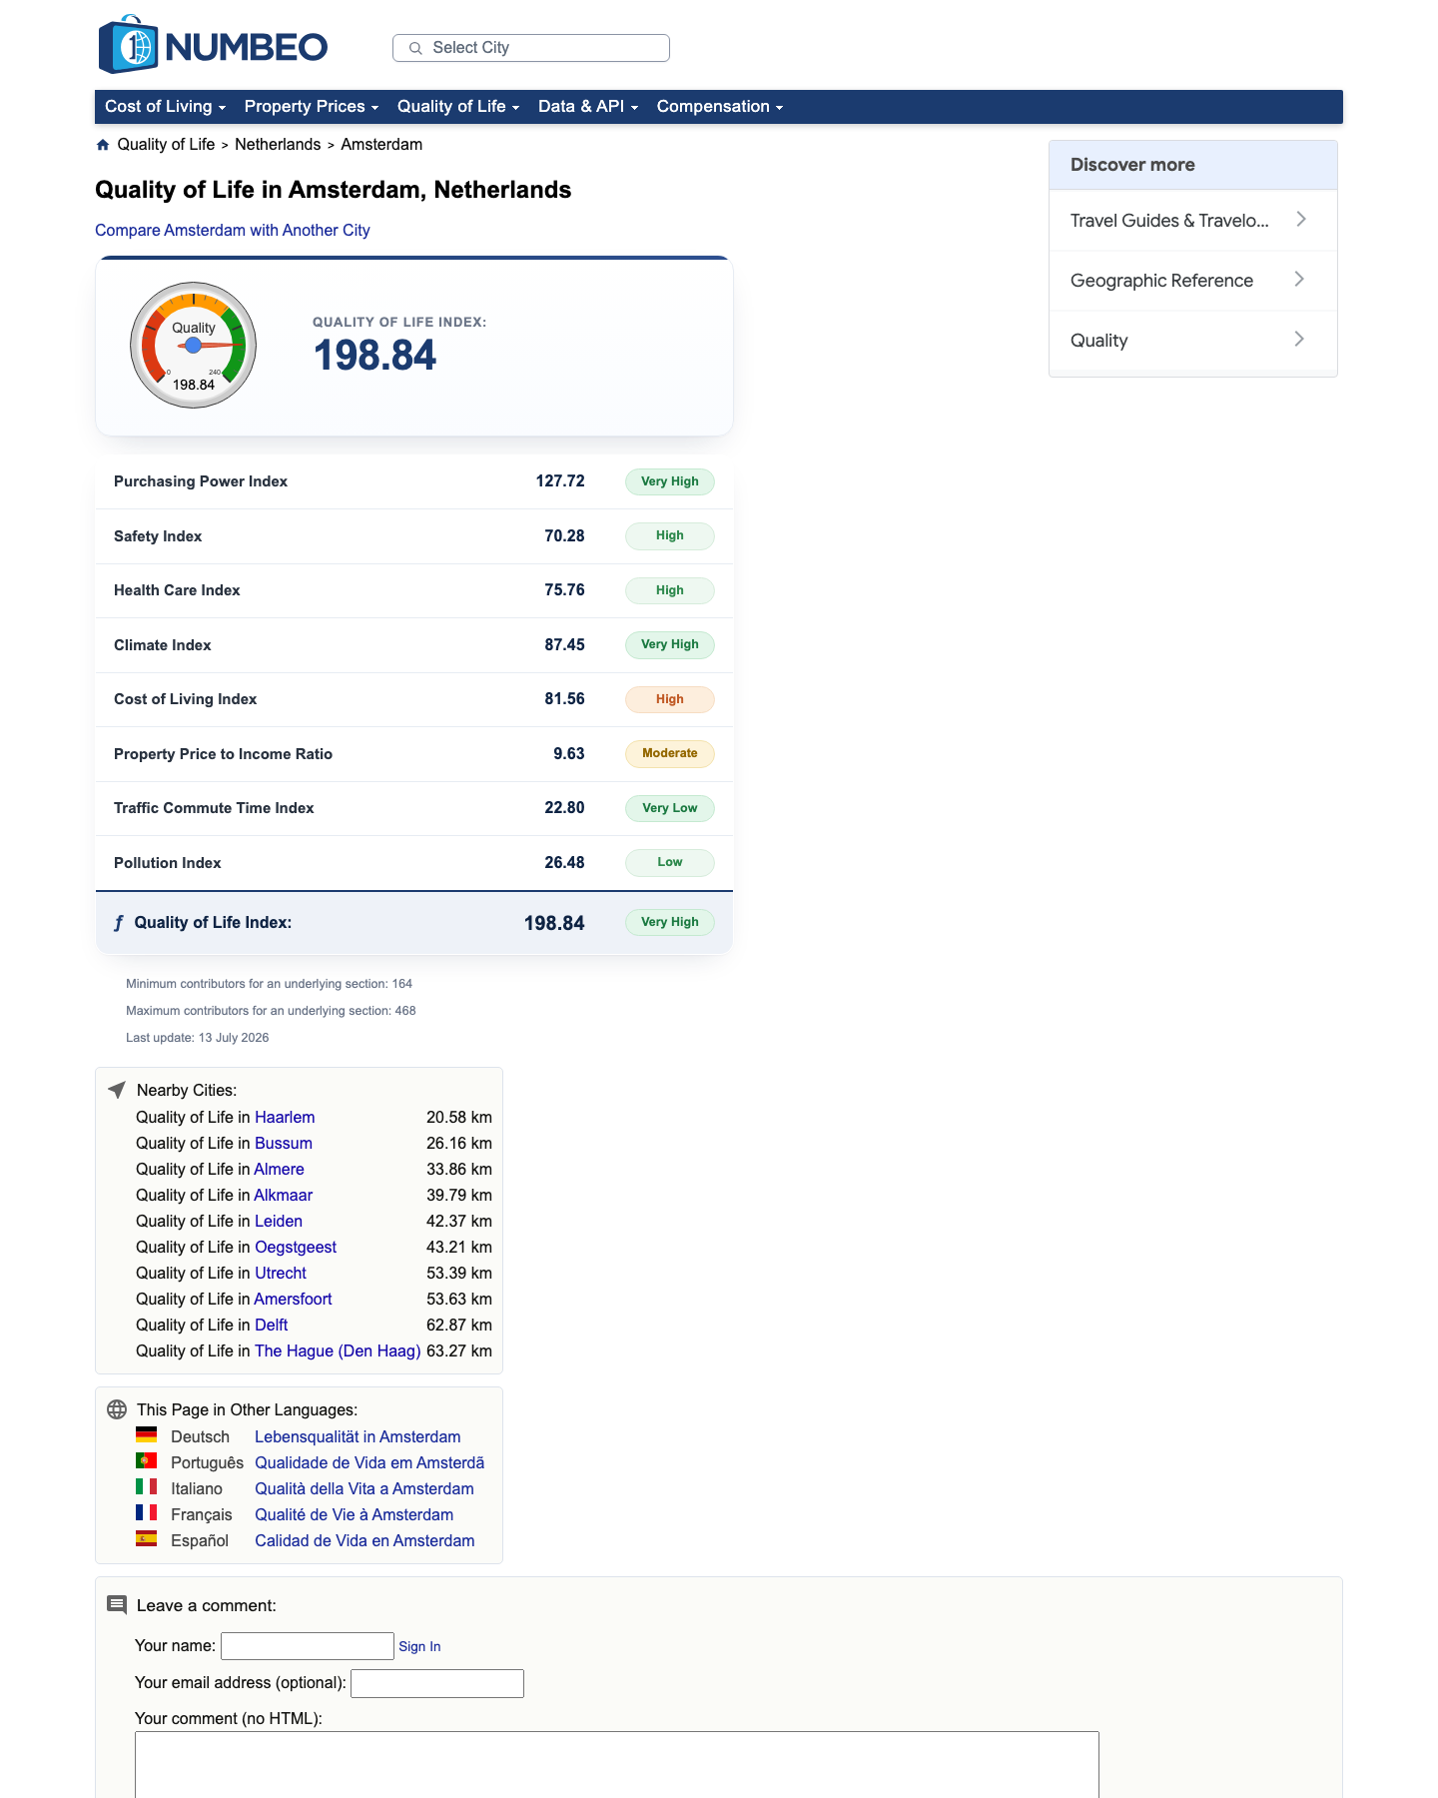1438x1798 pixels.
Task: Click the Sign In link
Action: click(x=419, y=1646)
